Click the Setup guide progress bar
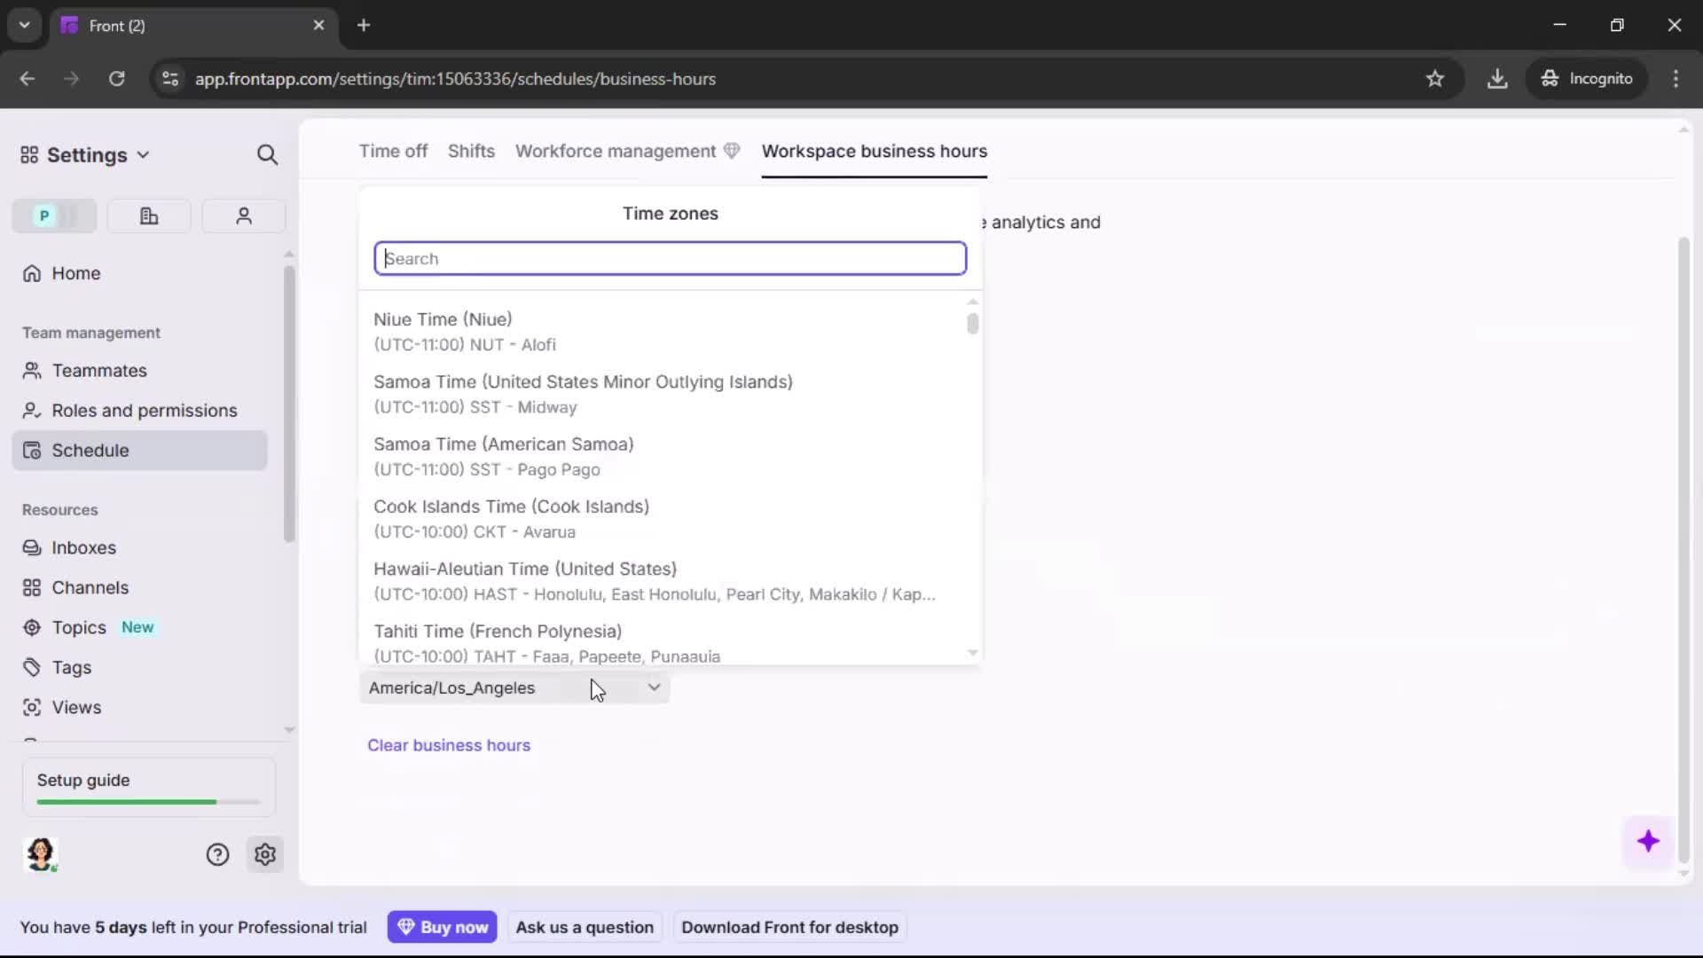 coord(146,801)
